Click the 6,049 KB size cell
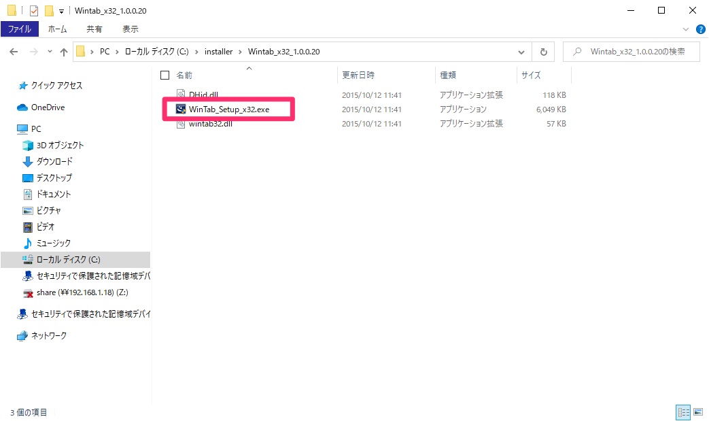This screenshot has height=421, width=709. [551, 110]
